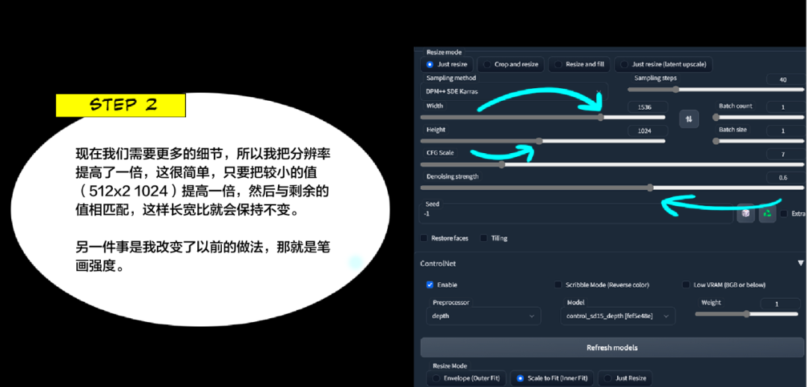
Task: Open the Preprocessor depth dropdown
Action: 483,315
